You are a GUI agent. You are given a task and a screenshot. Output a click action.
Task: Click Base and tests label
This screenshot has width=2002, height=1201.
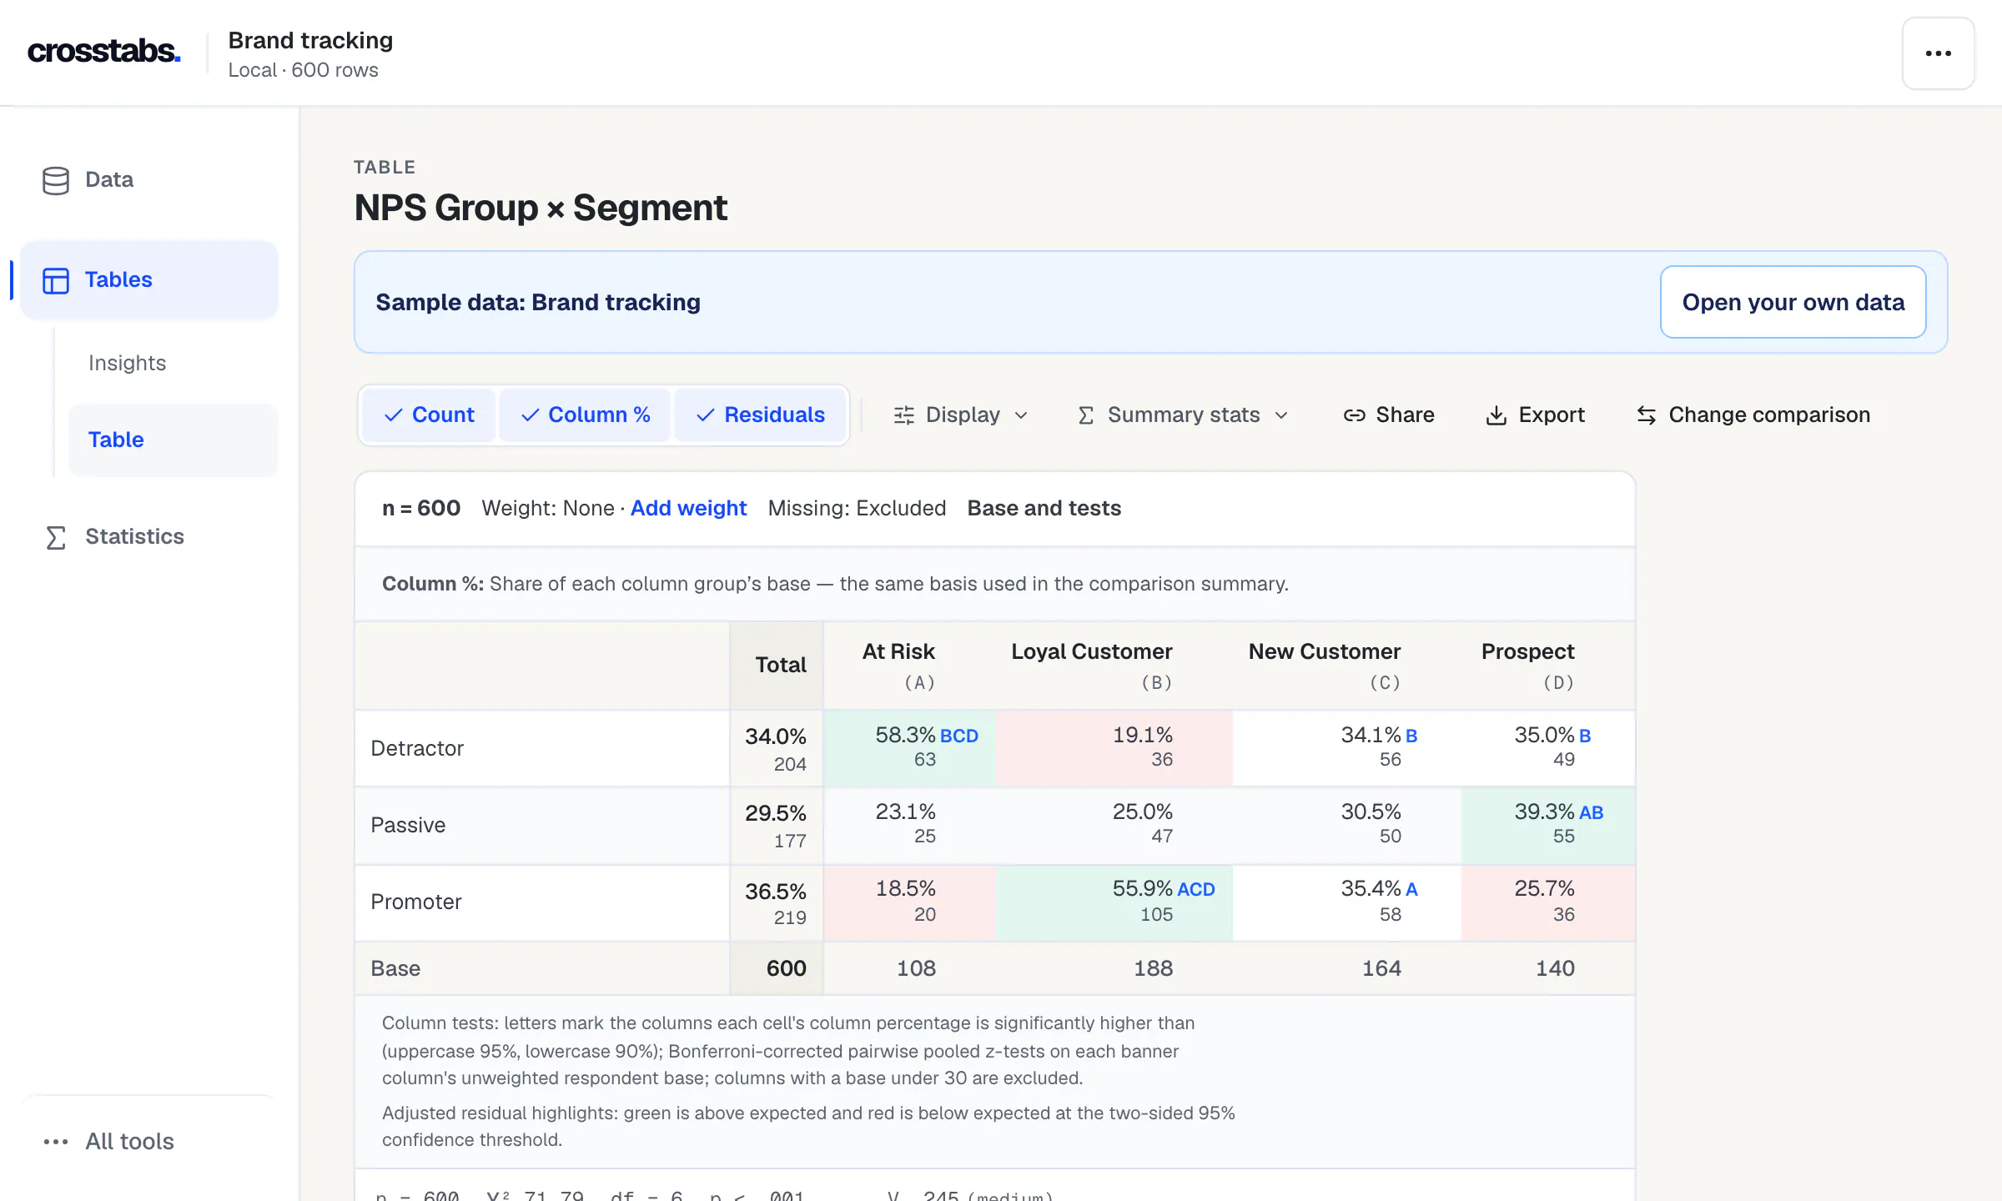(1044, 508)
